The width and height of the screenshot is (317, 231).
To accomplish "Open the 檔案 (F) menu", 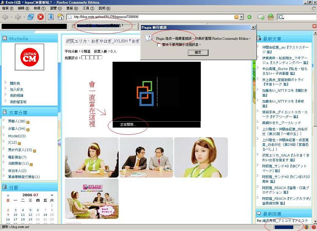I will pyautogui.click(x=8, y=8).
